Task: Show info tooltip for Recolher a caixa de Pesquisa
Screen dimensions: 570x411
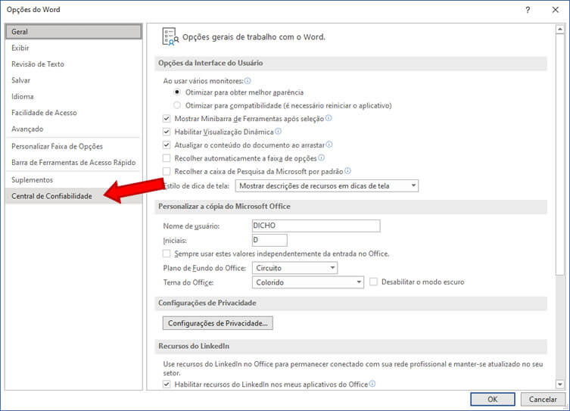Action: (x=348, y=171)
